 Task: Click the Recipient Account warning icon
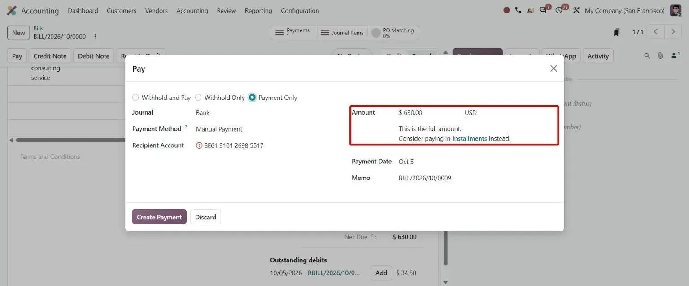click(x=199, y=145)
